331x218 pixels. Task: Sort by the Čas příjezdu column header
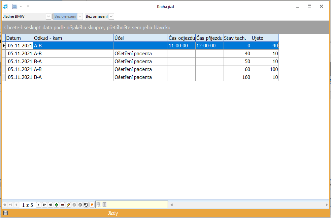tap(210, 38)
